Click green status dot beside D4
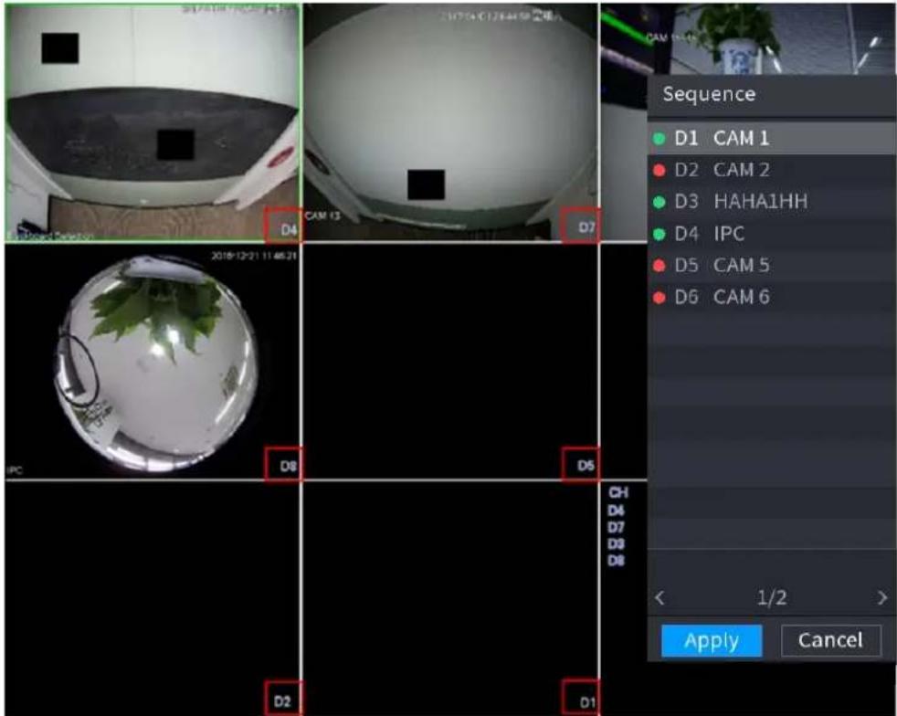The image size is (897, 716). click(660, 234)
